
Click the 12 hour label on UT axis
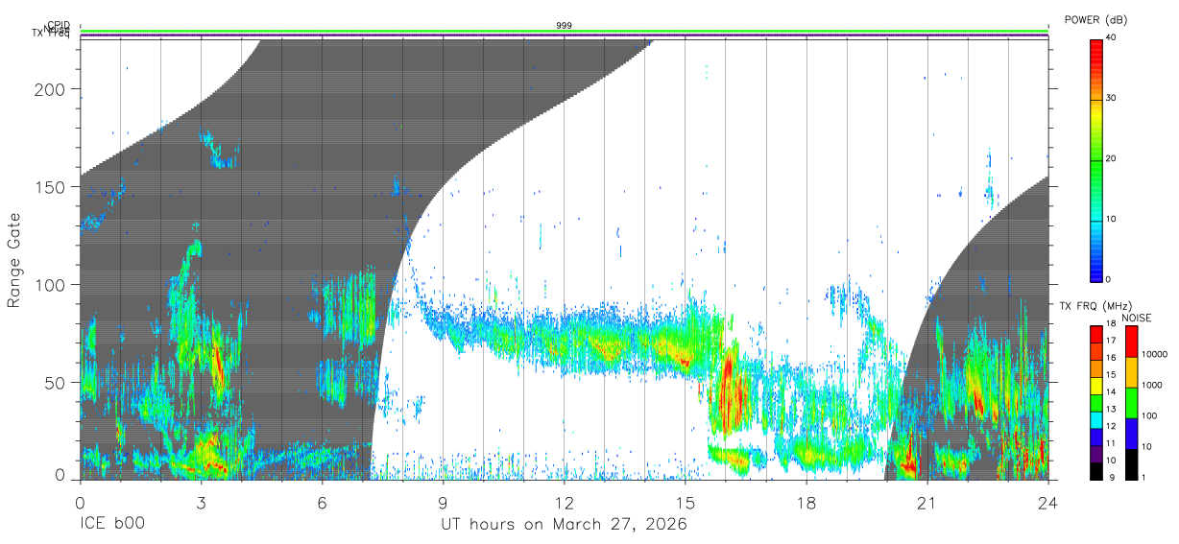pyautogui.click(x=564, y=503)
